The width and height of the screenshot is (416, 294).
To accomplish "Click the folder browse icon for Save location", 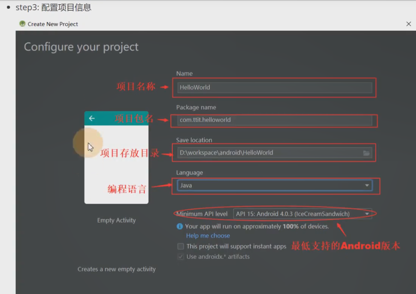I will (366, 152).
